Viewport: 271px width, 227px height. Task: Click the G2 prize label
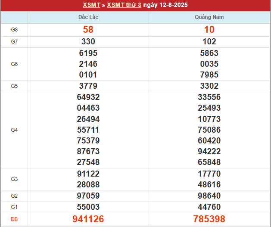coord(14,196)
